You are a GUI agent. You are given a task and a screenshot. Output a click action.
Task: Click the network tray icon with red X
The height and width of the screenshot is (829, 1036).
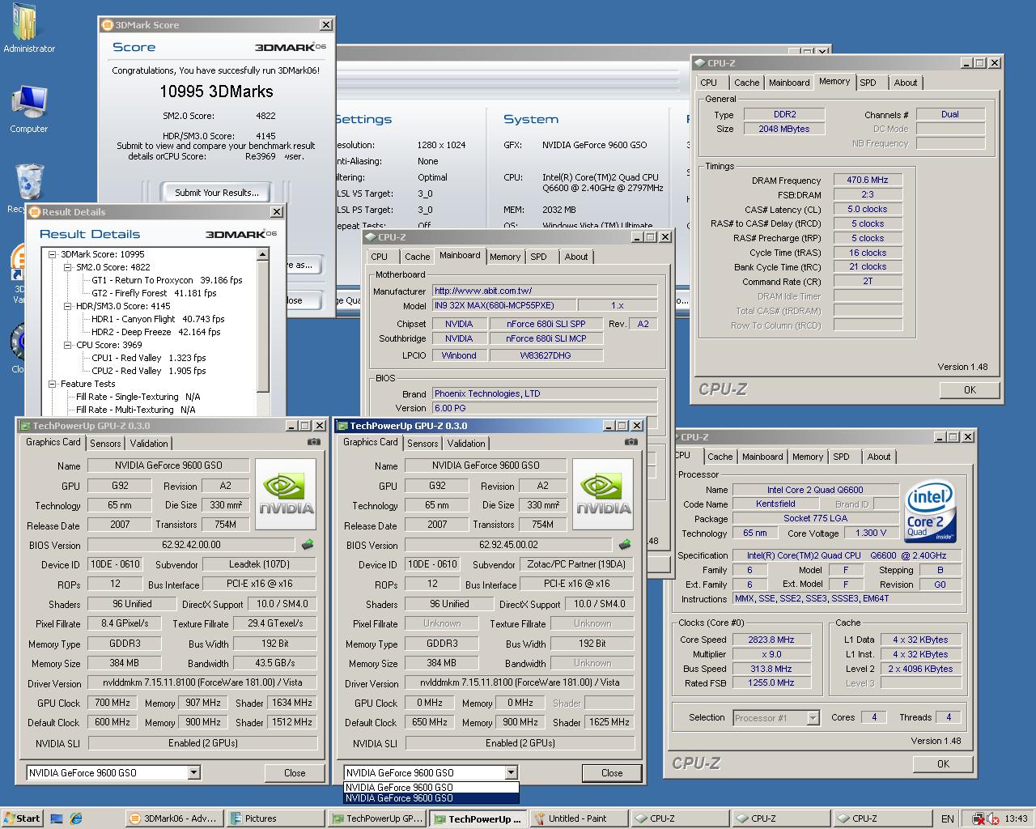[x=979, y=819]
